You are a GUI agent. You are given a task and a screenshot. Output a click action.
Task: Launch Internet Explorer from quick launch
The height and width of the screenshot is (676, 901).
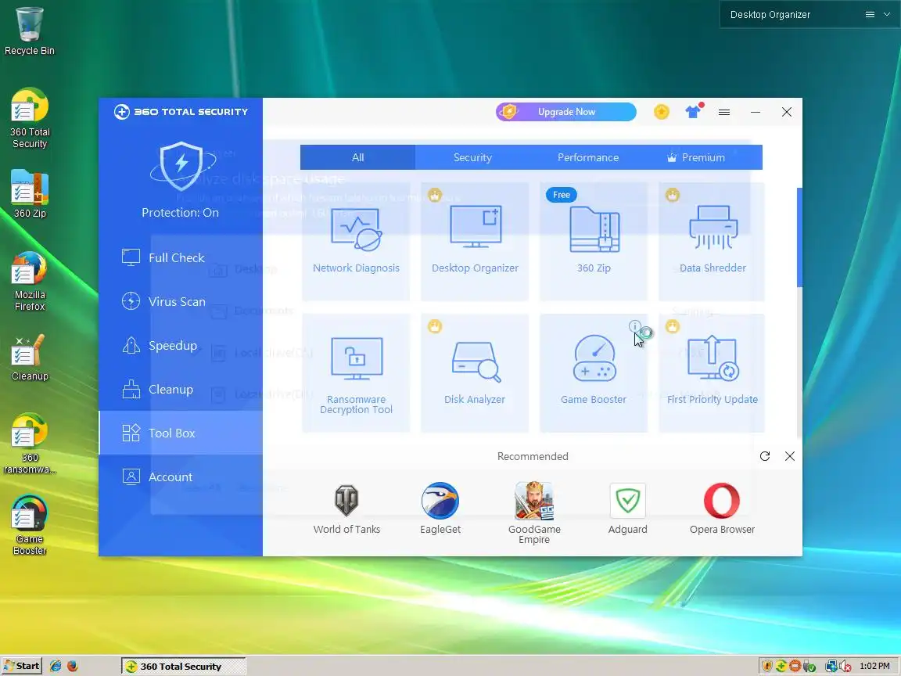(56, 666)
